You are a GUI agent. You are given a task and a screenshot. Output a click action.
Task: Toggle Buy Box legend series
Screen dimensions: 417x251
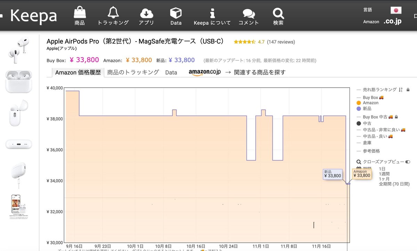(370, 98)
